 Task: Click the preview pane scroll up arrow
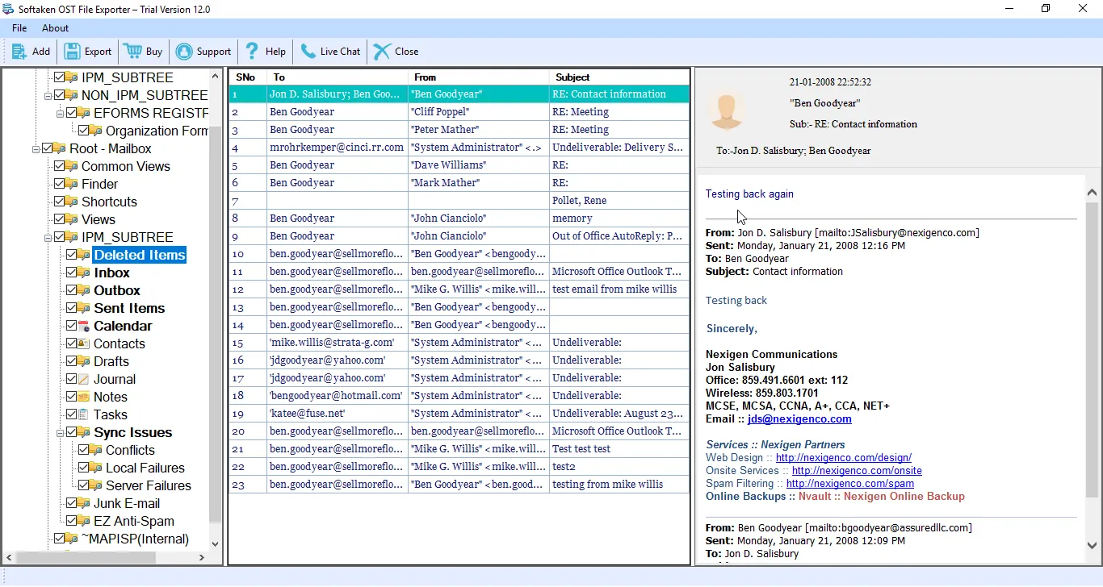point(1093,193)
